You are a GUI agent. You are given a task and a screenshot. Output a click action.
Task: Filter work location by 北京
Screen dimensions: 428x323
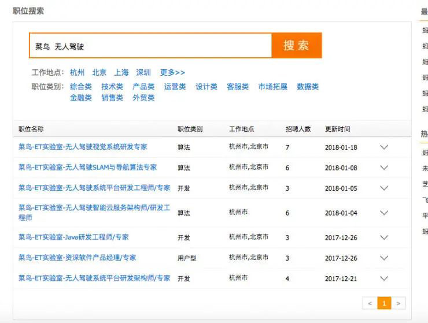tap(99, 73)
